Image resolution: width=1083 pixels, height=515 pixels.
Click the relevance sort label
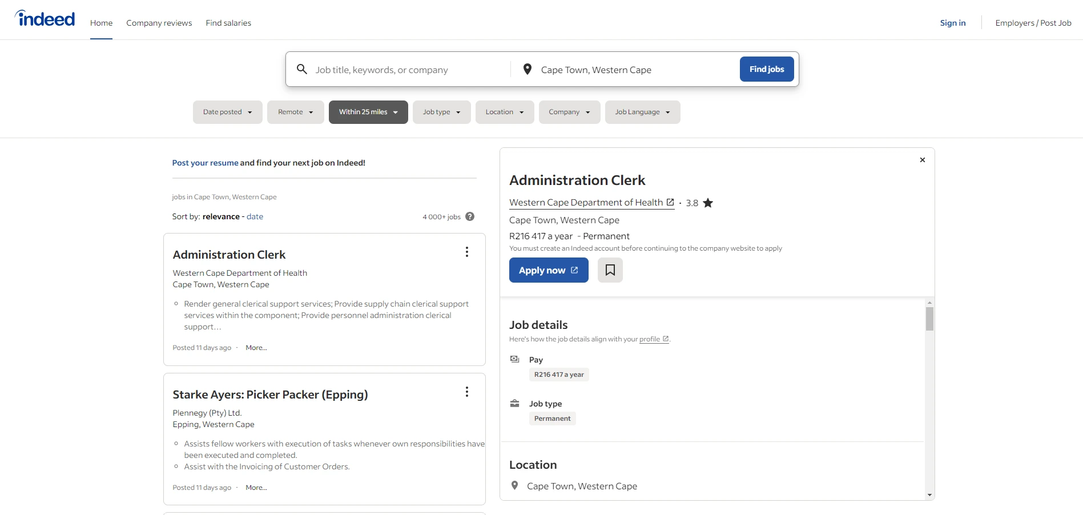pos(221,216)
